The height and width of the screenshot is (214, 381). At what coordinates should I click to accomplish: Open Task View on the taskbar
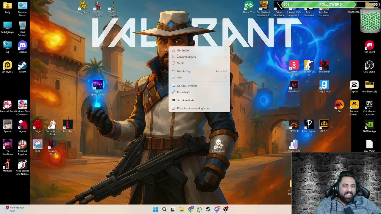[x=173, y=209]
